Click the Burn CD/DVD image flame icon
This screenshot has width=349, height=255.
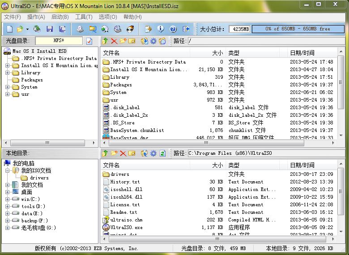pyautogui.click(x=130, y=29)
